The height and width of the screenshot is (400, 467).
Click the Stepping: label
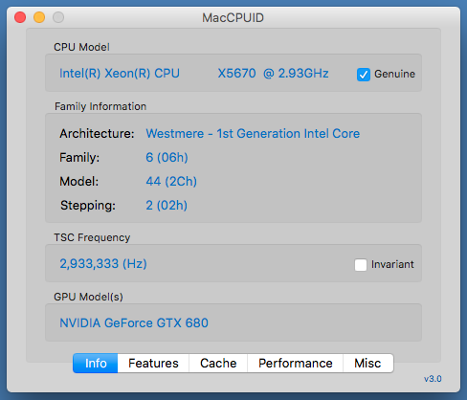(x=88, y=205)
